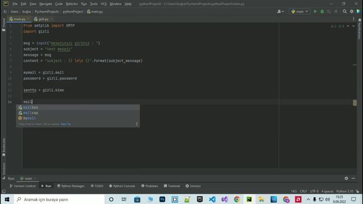
Task: Click pythonProject breadcrumb in navigation bar
Action: pyautogui.click(x=73, y=11)
